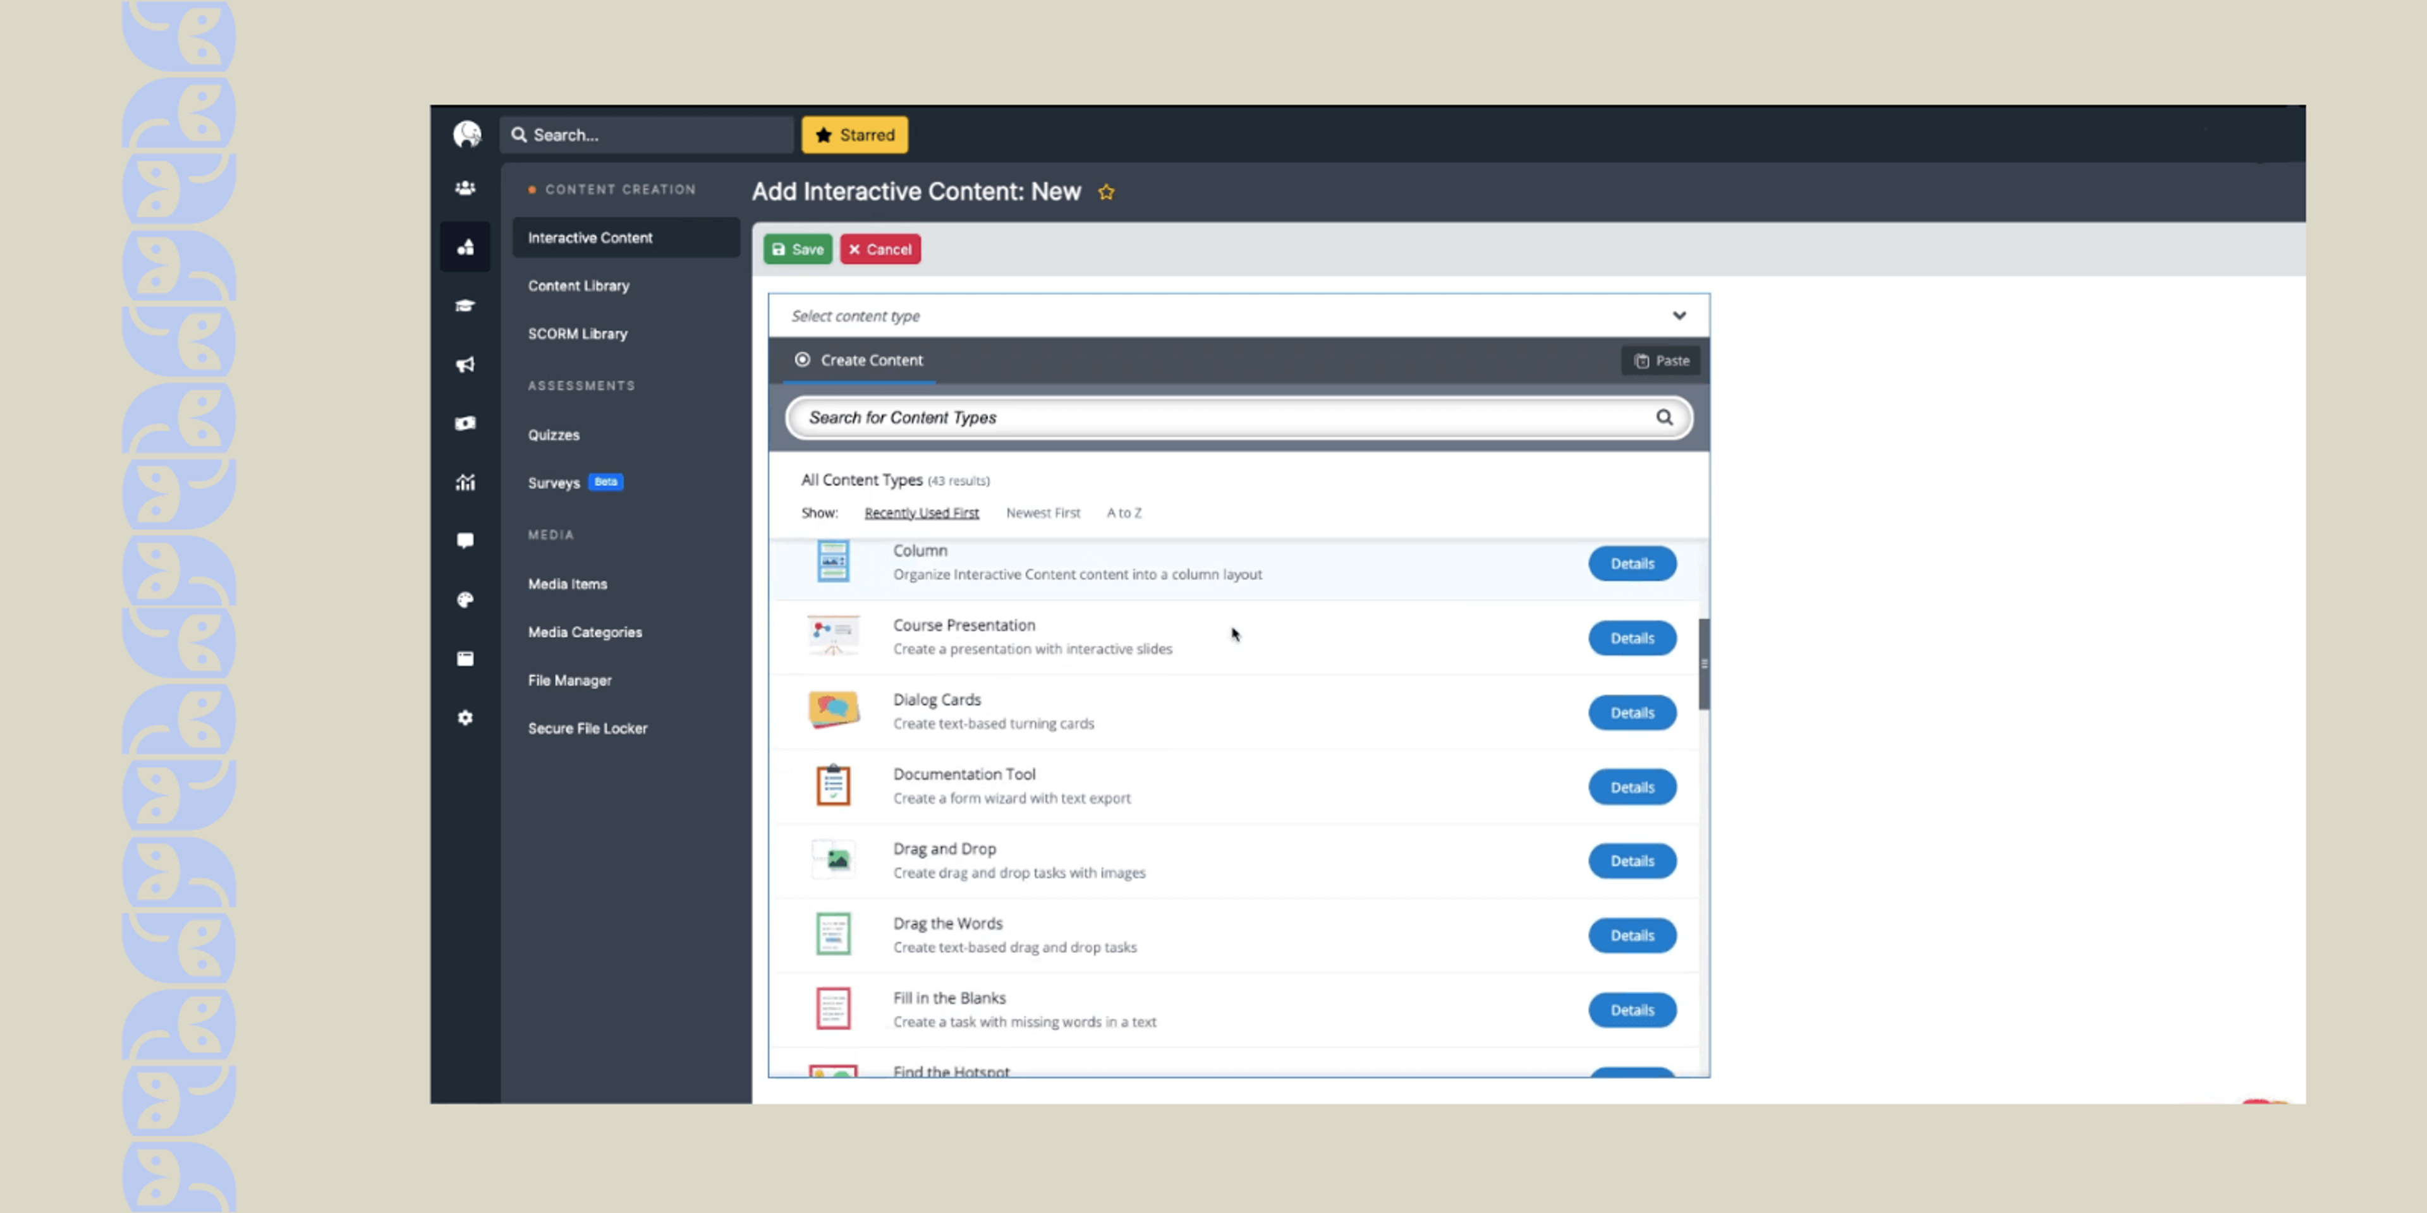
Task: Click the red Cancel button
Action: pos(880,250)
